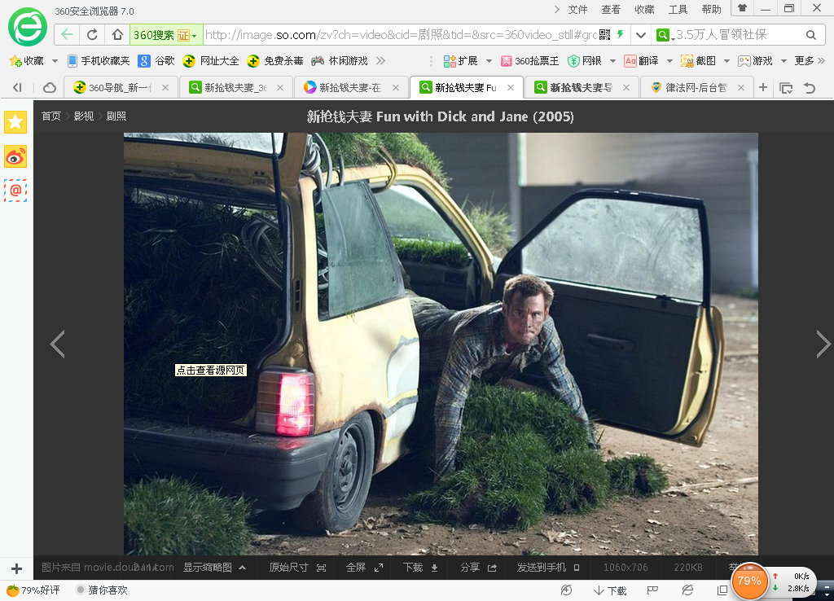Open the 文件 menu

(577, 10)
